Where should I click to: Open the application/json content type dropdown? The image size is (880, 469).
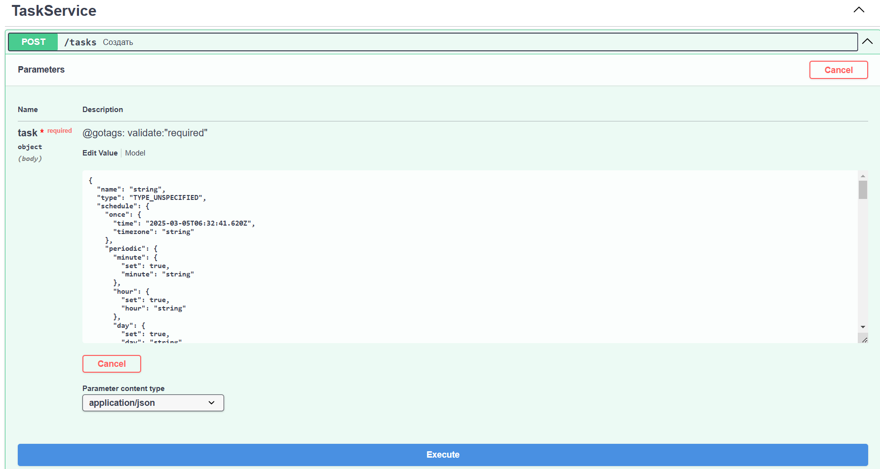coord(153,403)
